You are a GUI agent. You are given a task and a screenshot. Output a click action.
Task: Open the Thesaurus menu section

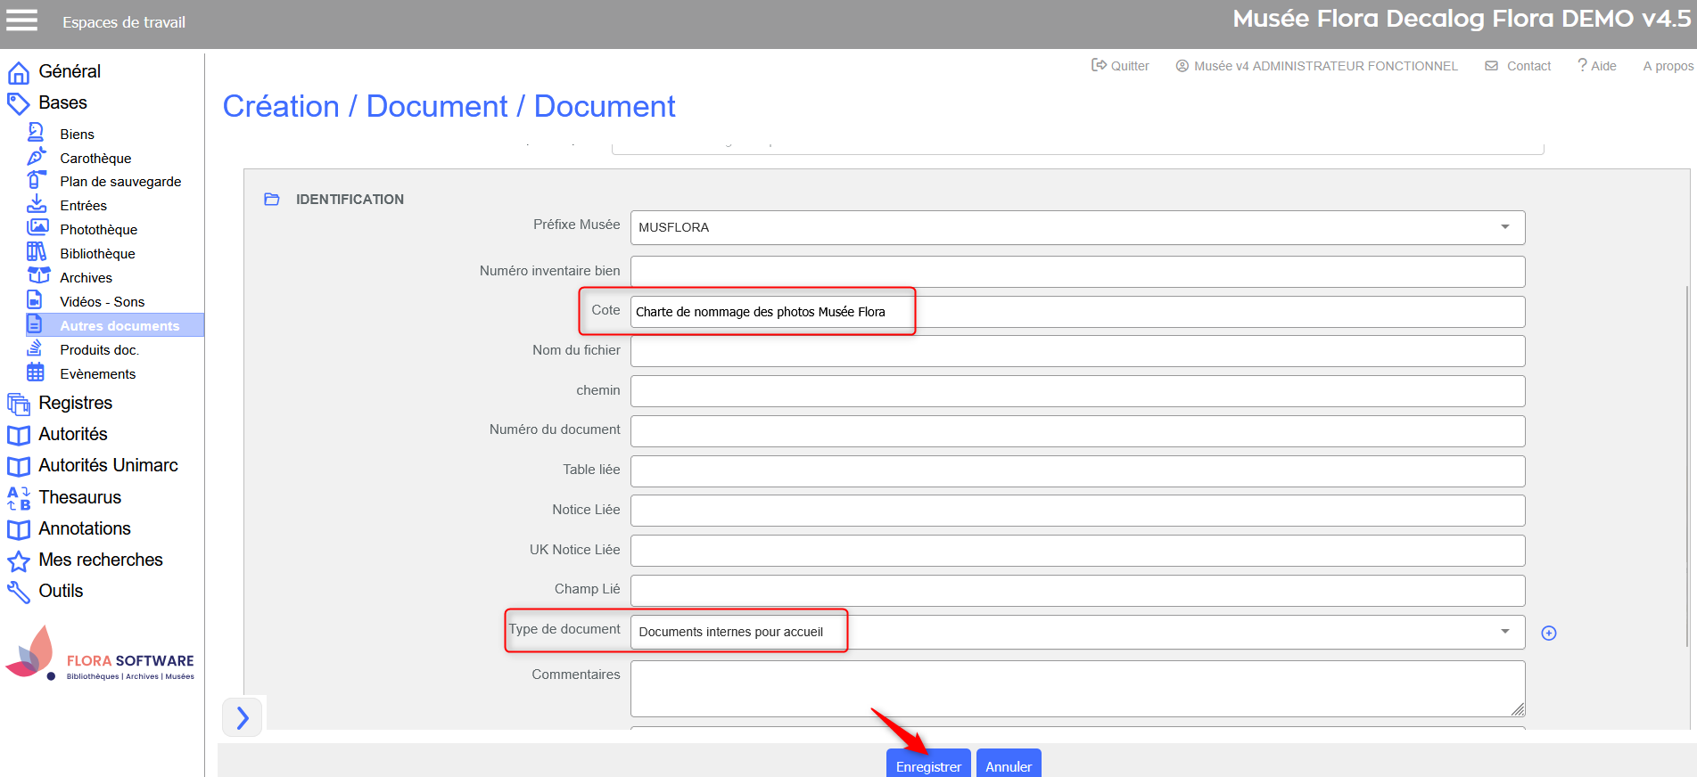tap(79, 497)
